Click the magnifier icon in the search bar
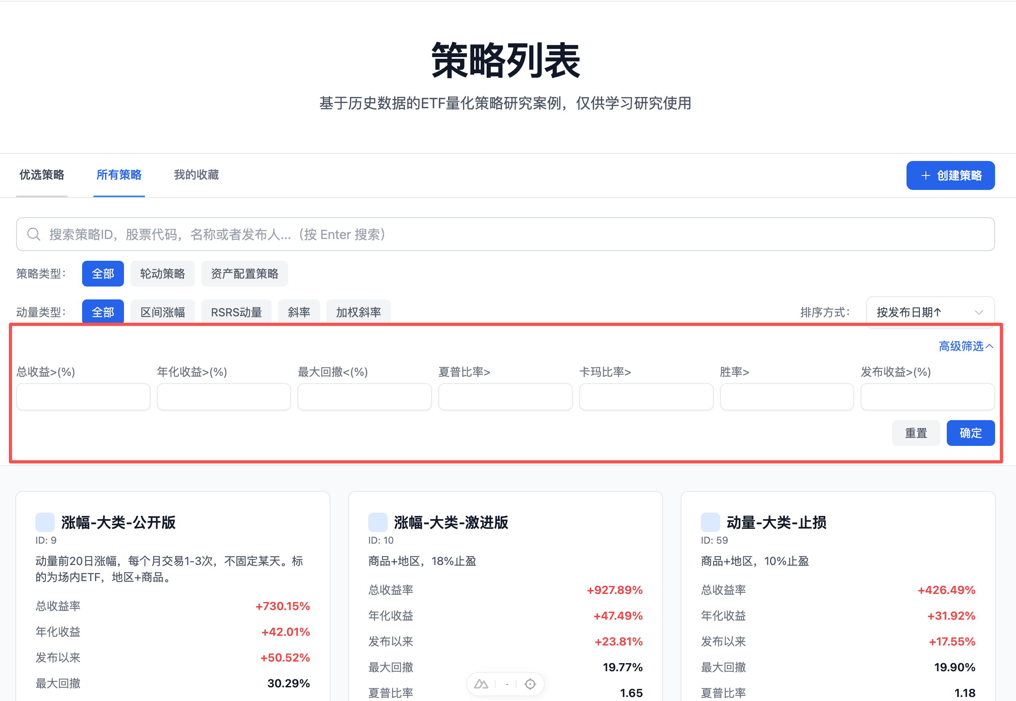The width and height of the screenshot is (1016, 701). point(34,234)
